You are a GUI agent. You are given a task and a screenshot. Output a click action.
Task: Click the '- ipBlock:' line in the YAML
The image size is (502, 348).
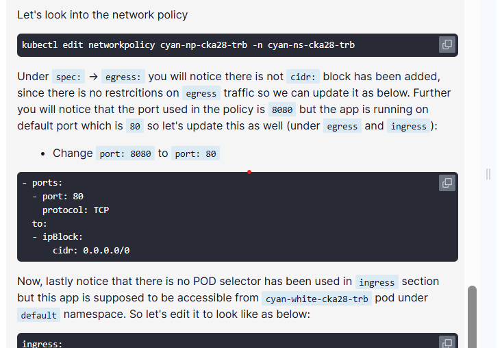pyautogui.click(x=58, y=237)
